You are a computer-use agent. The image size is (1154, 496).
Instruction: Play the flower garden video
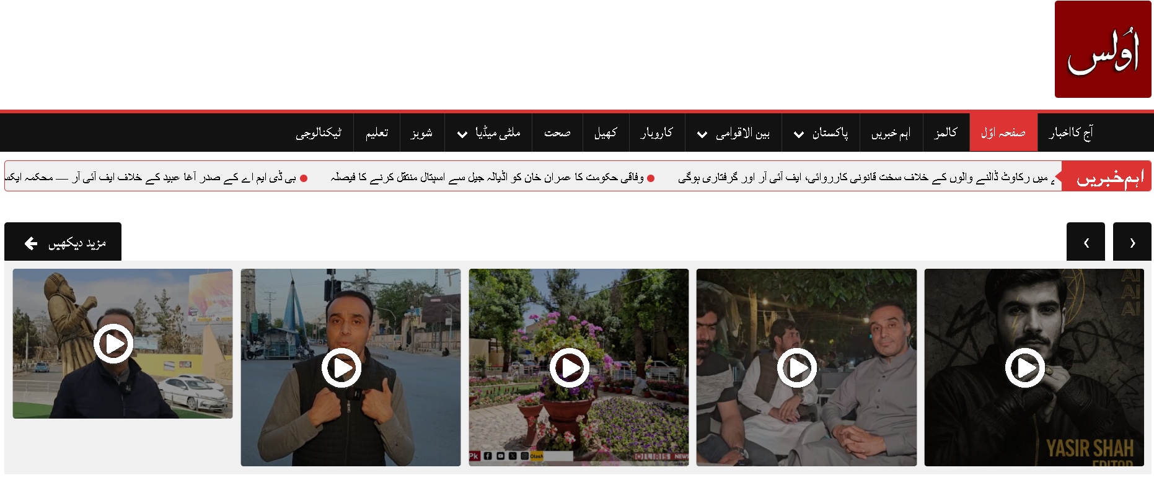click(569, 368)
